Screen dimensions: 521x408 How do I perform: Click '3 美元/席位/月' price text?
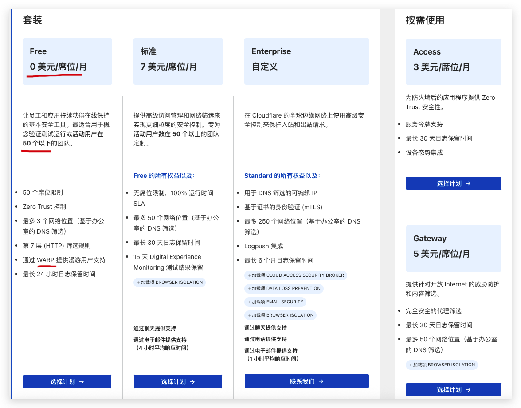tap(442, 67)
